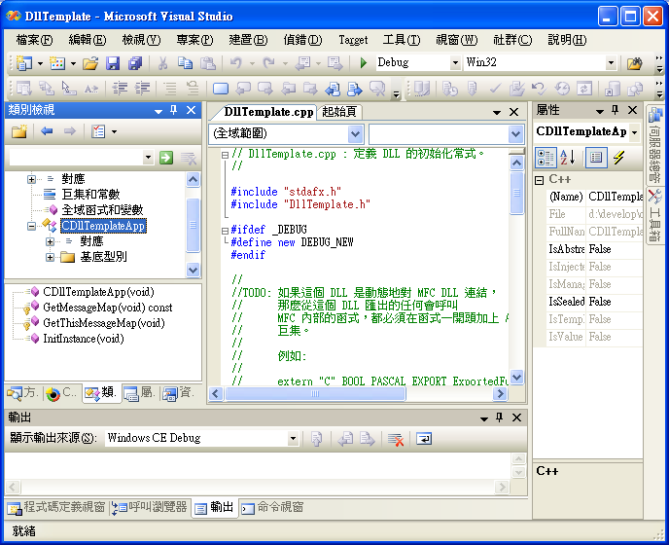This screenshot has height=545, width=669.
Task: Navigate forward in Class View
Action: point(70,131)
